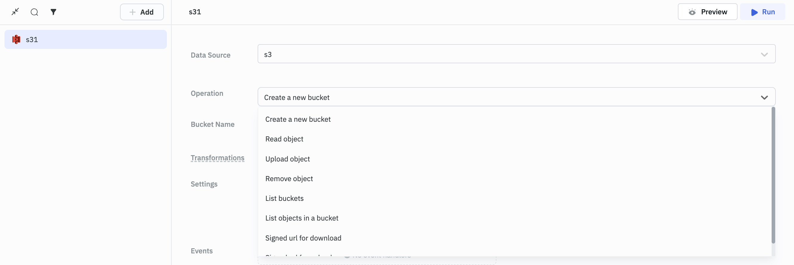
Task: Click the filter queries funnel icon
Action: click(x=53, y=12)
